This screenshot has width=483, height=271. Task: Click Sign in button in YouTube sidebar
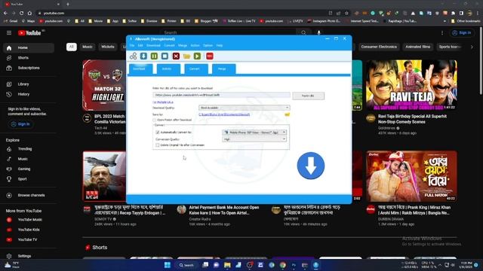click(20, 124)
